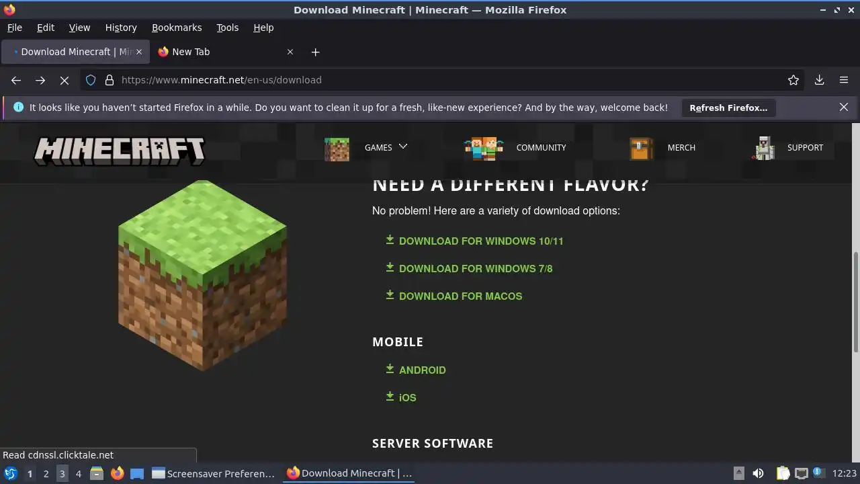860x484 pixels.
Task: Click the taskbar clock showing 12:23
Action: pos(845,474)
